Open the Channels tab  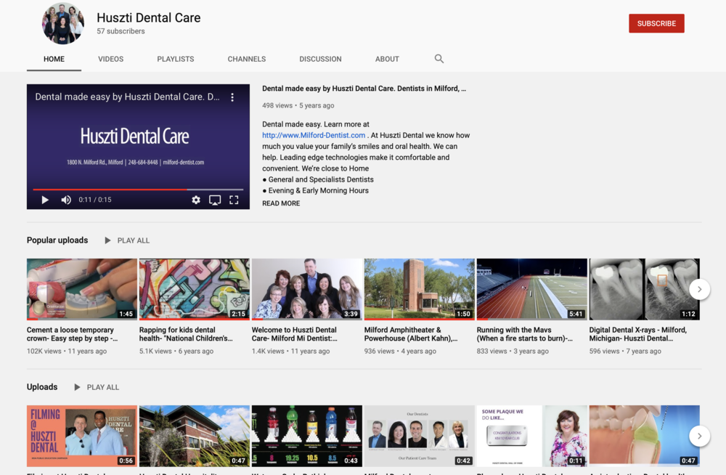[x=247, y=59]
